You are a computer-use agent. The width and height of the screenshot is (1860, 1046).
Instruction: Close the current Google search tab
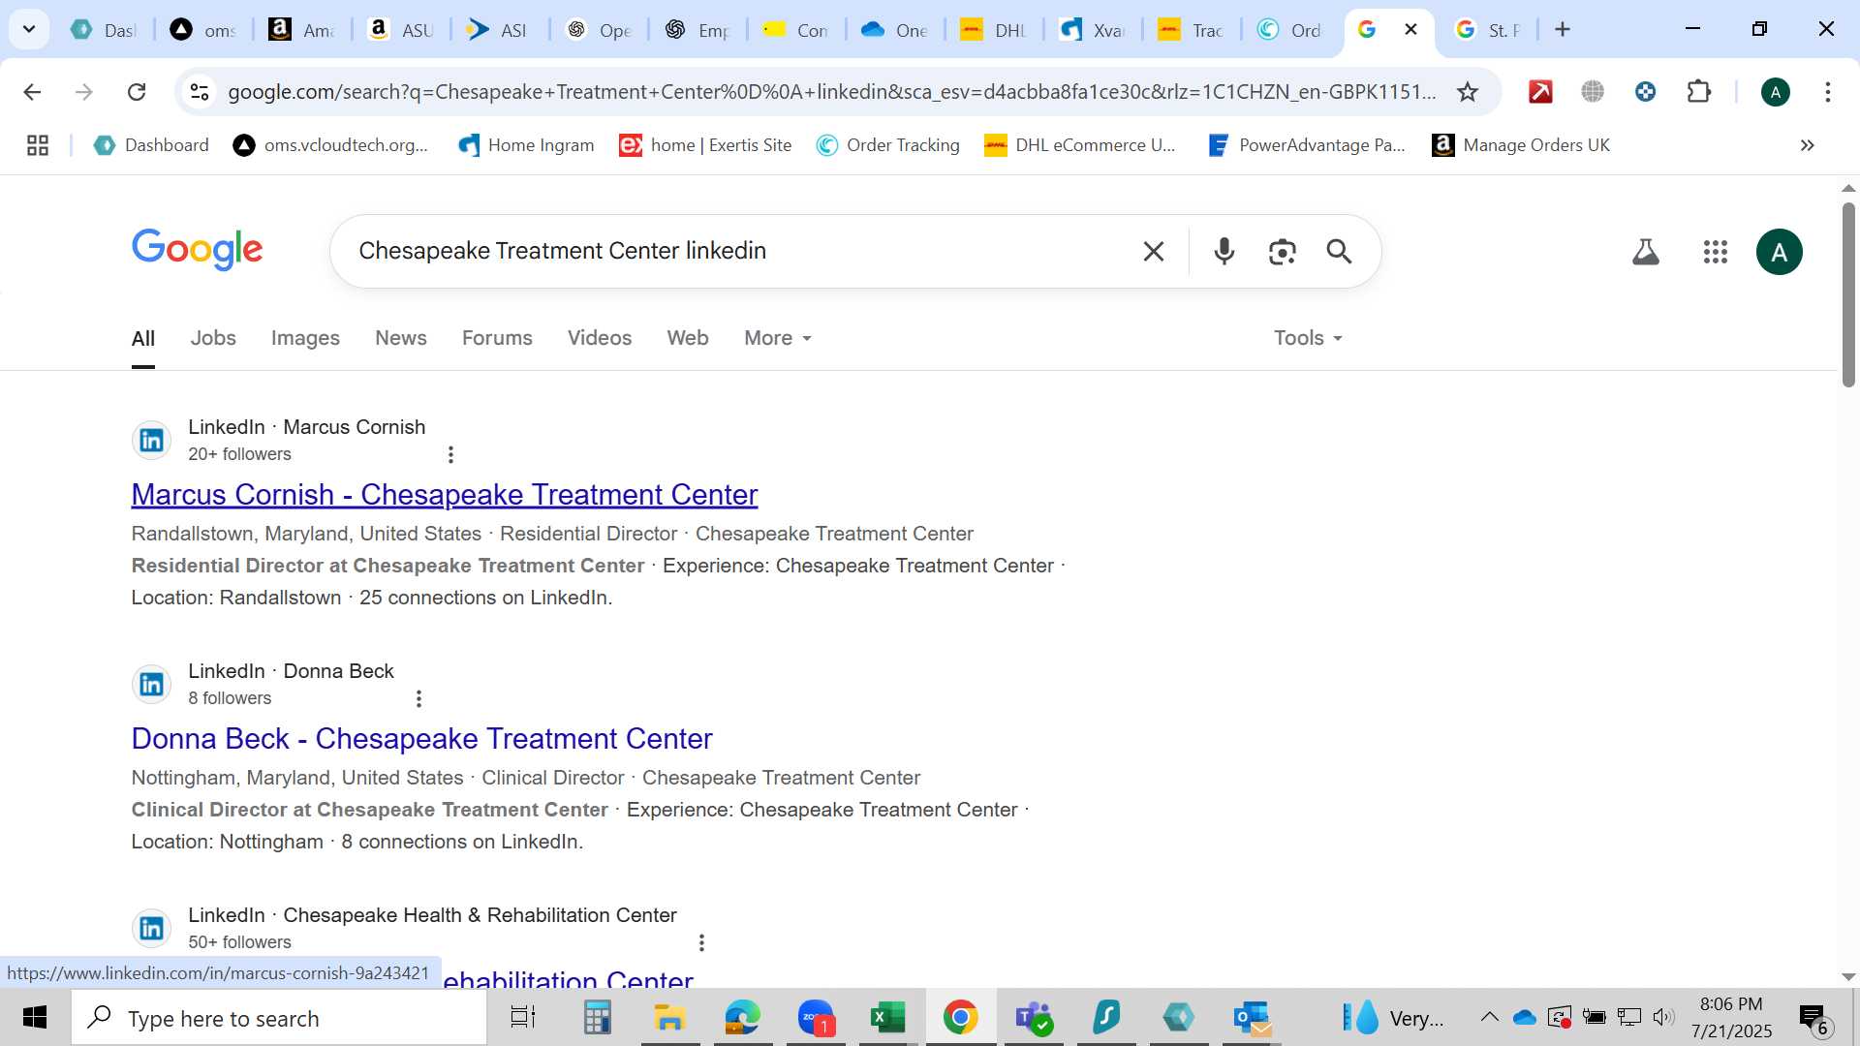point(1410,29)
